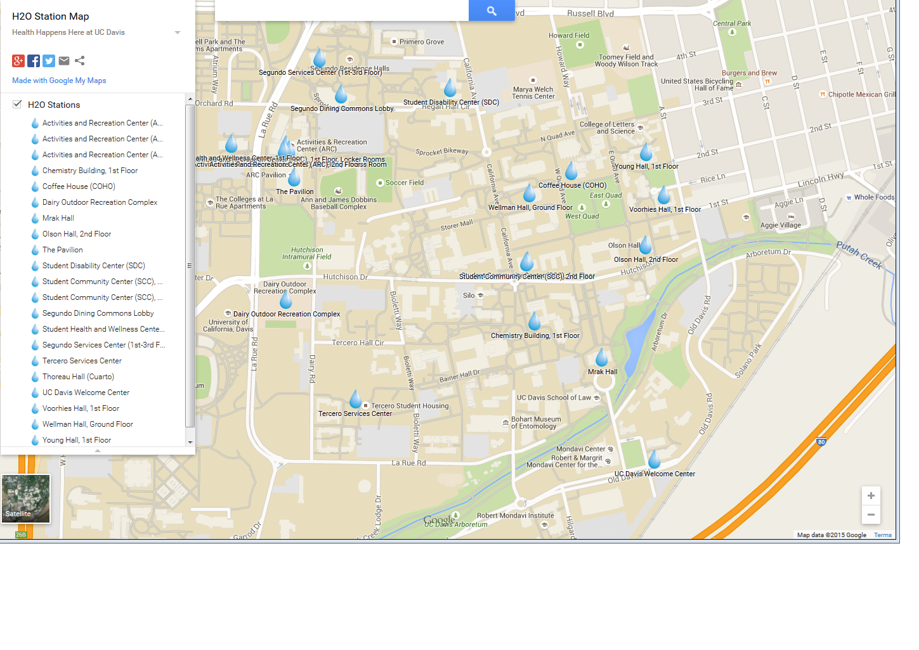Select Segundo Services Center list entry
This screenshot has width=919, height=650.
(104, 345)
